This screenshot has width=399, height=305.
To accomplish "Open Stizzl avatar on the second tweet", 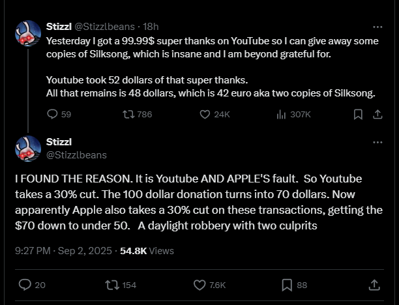I will 28,149.
